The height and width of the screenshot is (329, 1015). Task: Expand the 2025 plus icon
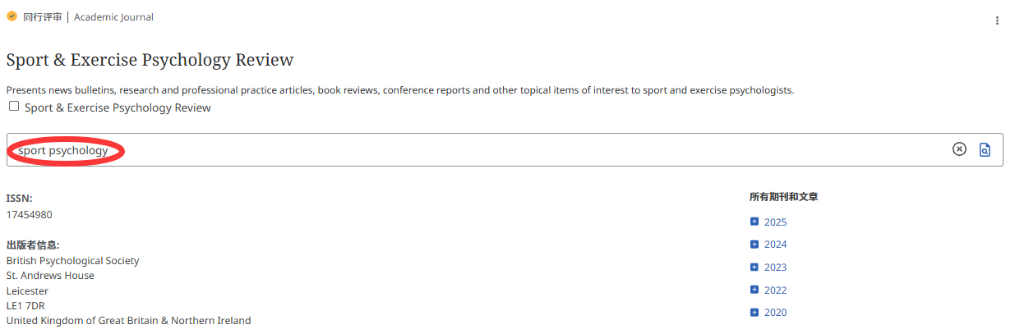point(754,222)
